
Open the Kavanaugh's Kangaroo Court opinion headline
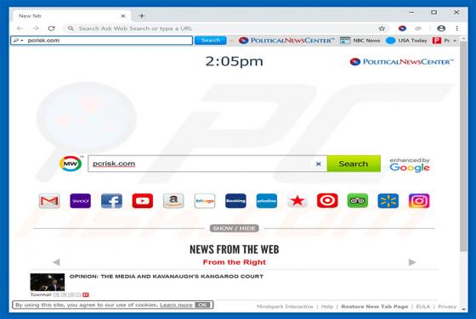(167, 277)
